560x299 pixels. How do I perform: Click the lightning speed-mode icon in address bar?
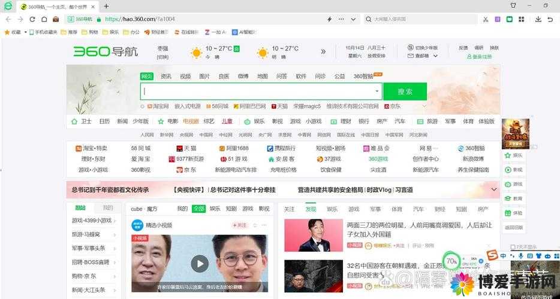[x=330, y=19]
